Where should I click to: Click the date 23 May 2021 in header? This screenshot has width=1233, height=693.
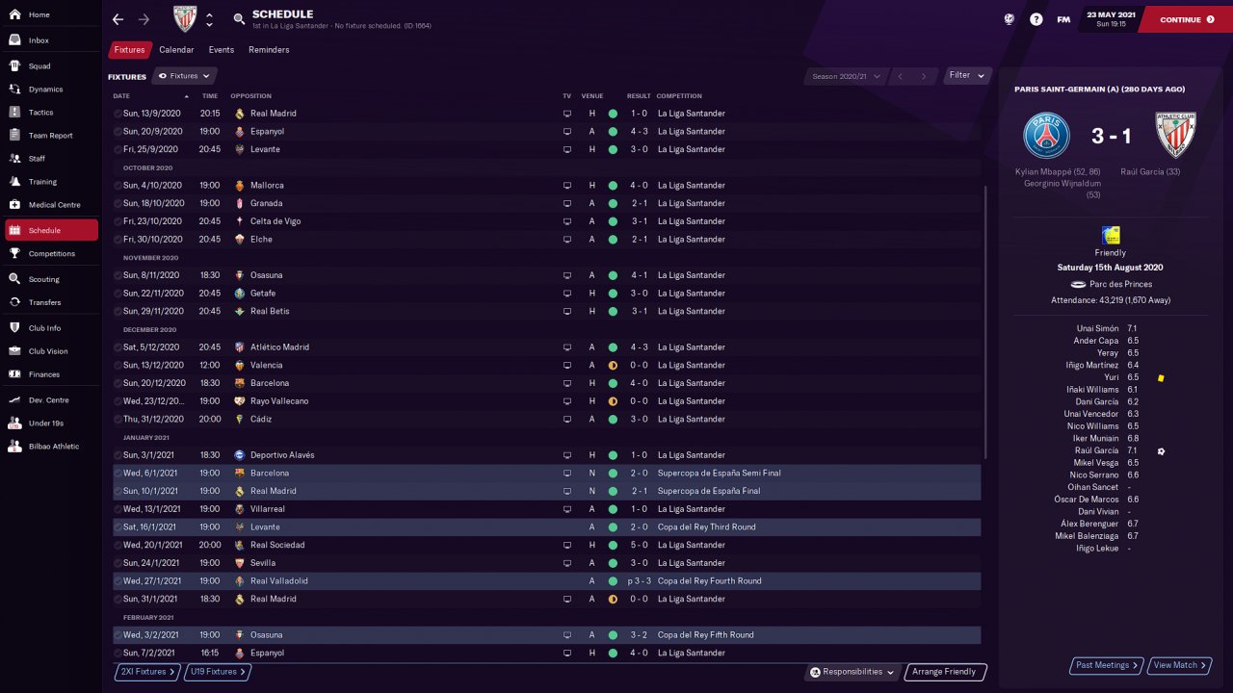(1111, 14)
